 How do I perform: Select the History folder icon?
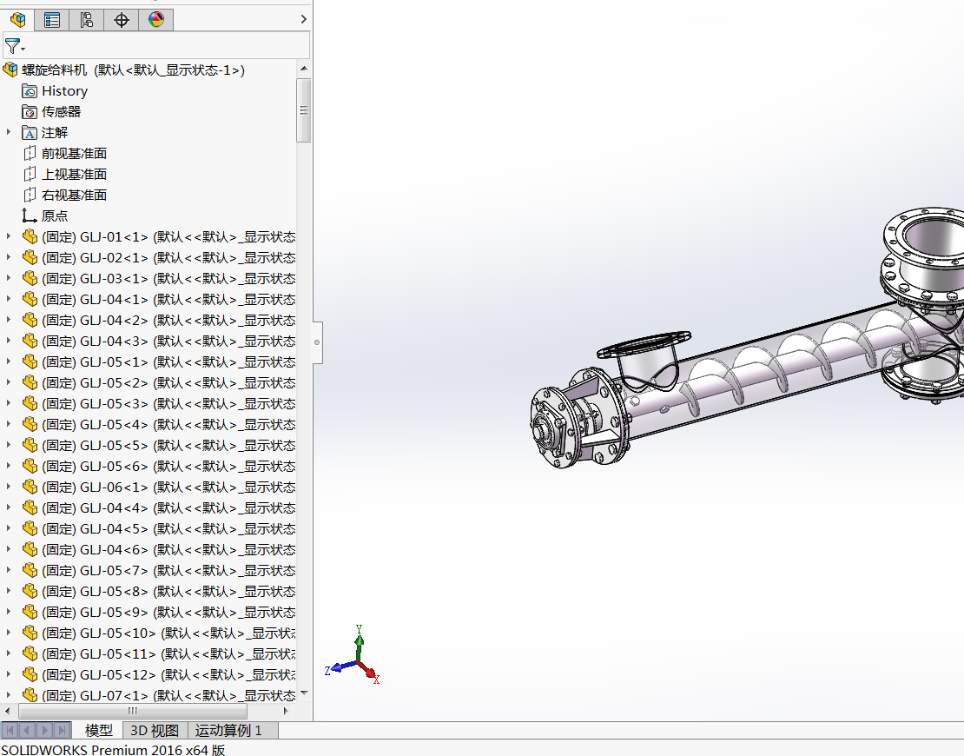(29, 91)
